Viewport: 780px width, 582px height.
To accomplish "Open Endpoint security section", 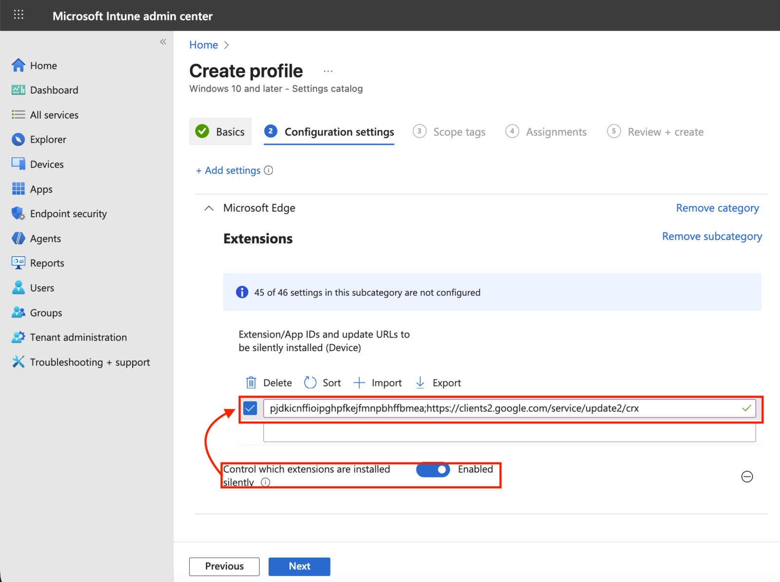I will (x=68, y=213).
